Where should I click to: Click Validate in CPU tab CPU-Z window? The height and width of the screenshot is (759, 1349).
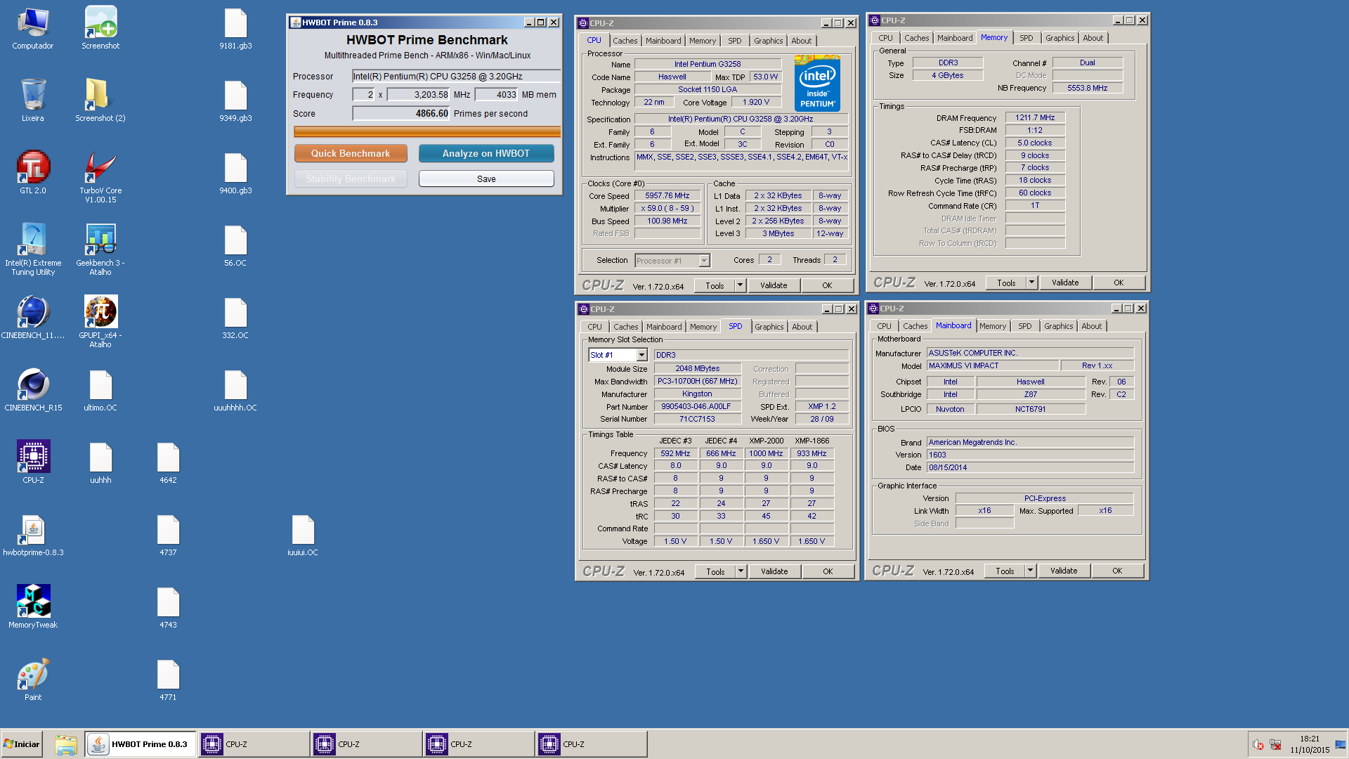[x=774, y=285]
